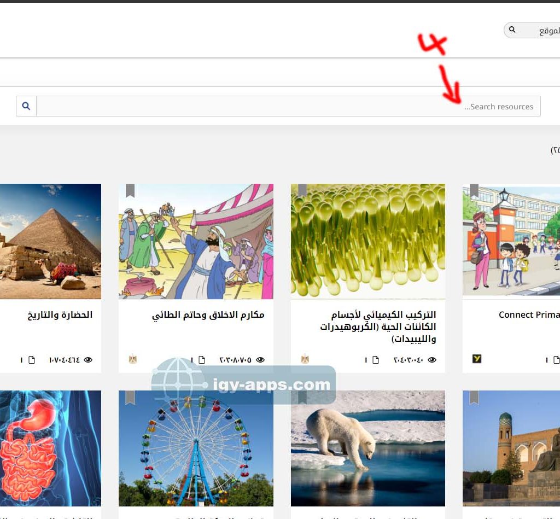Click the eye icon under Hatim al-Tai card
560x519 pixels.
(260, 360)
